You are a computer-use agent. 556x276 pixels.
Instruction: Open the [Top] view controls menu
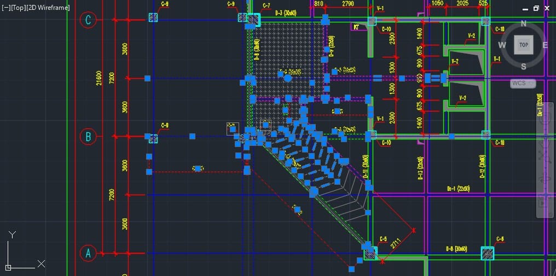tap(19, 8)
